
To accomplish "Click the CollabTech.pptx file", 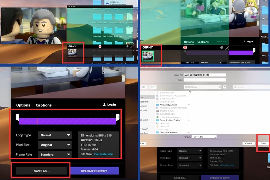I will tap(167, 114).
